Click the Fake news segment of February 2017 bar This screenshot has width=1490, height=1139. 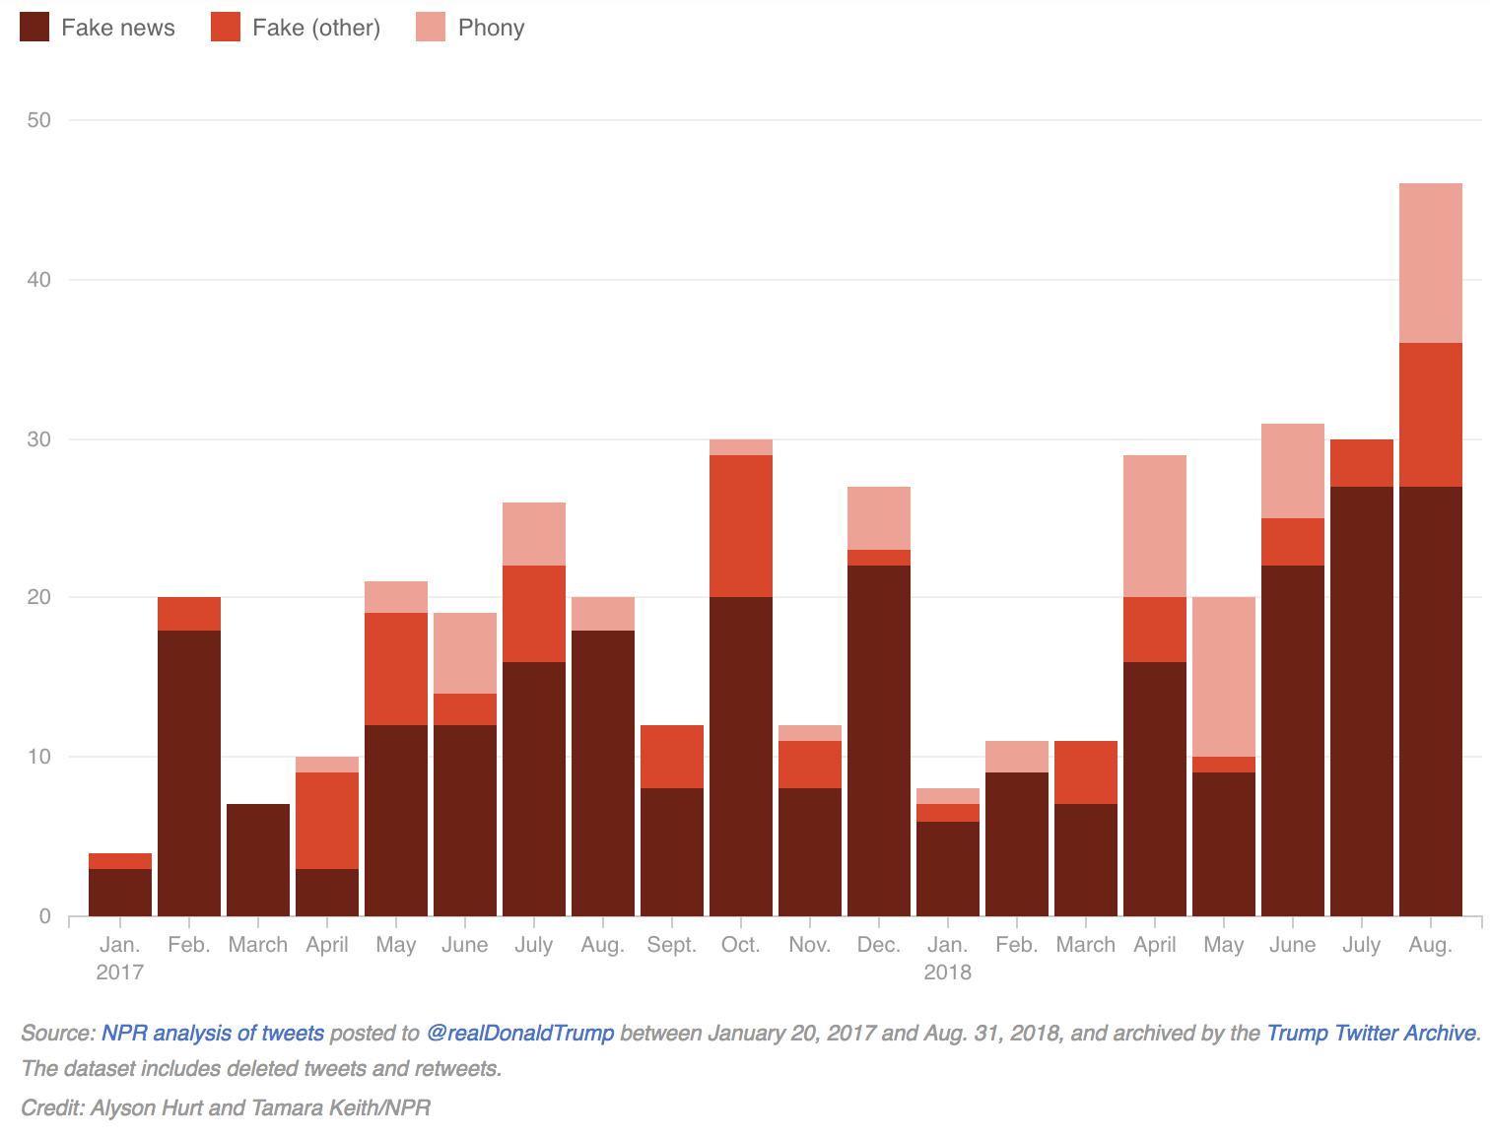point(189,772)
